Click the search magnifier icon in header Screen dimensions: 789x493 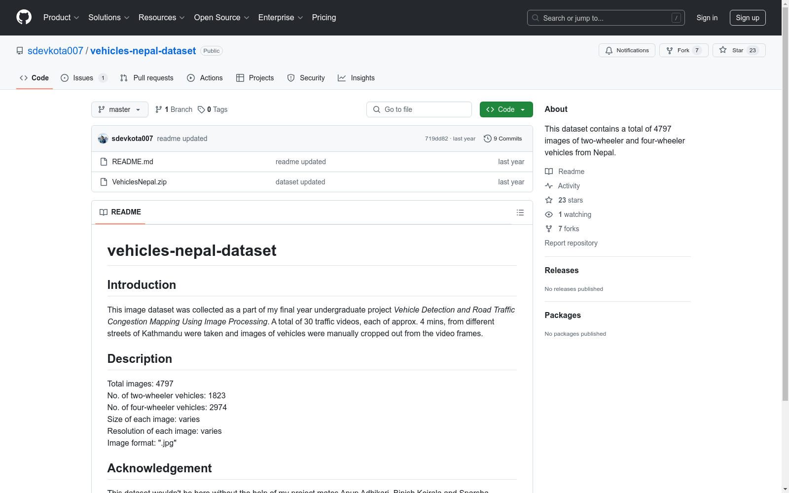536,18
